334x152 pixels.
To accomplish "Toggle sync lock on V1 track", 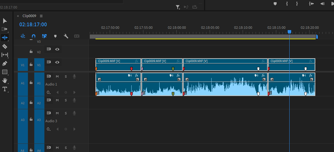I will tap(49, 62).
